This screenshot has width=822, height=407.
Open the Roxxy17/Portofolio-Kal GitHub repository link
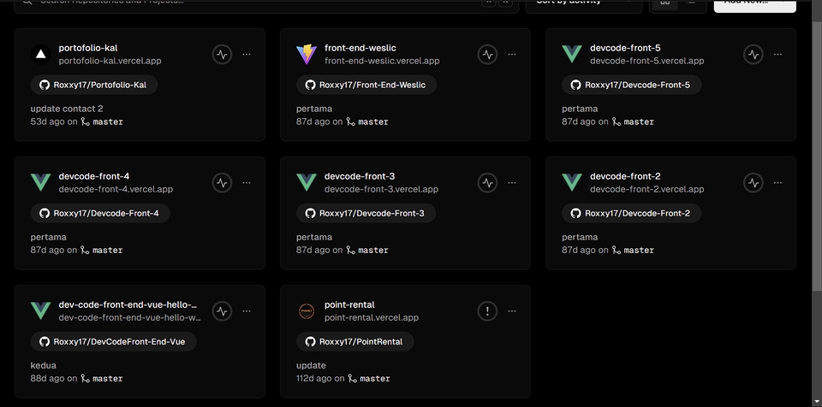pos(94,85)
